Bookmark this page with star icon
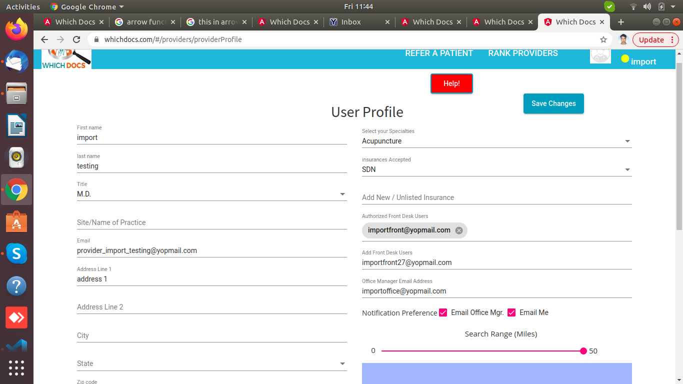This screenshot has height=384, width=683. point(603,39)
